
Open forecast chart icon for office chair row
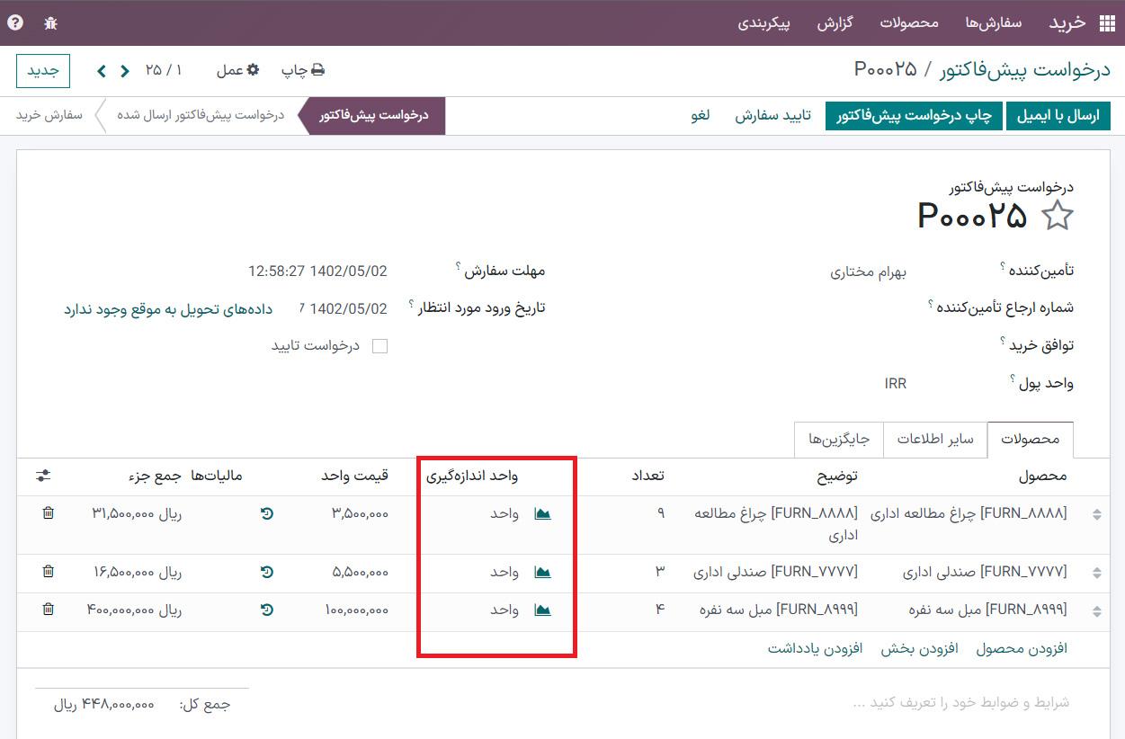[542, 572]
